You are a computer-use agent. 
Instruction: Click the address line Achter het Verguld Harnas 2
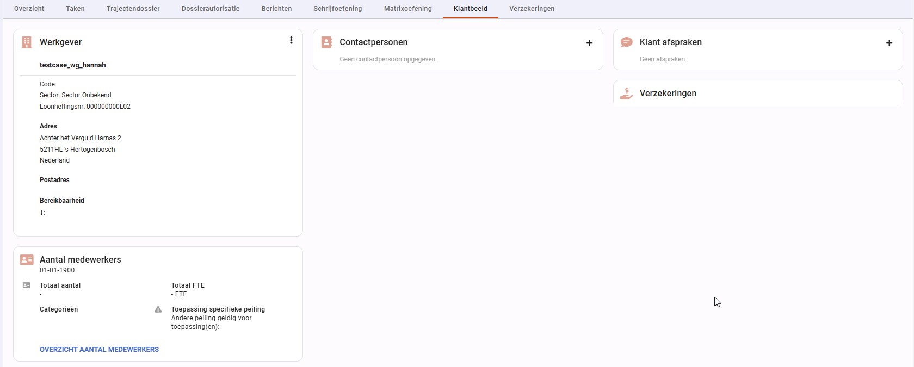click(x=81, y=138)
